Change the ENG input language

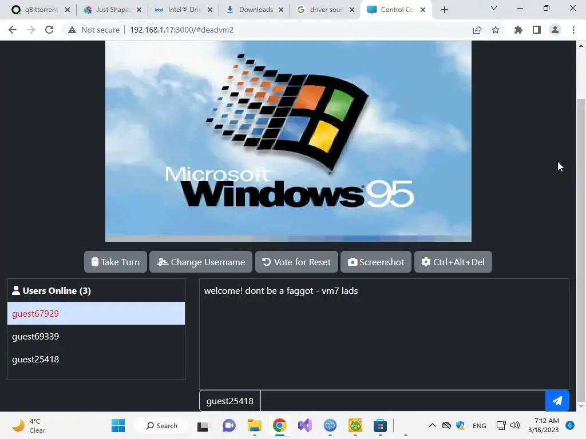pyautogui.click(x=480, y=425)
